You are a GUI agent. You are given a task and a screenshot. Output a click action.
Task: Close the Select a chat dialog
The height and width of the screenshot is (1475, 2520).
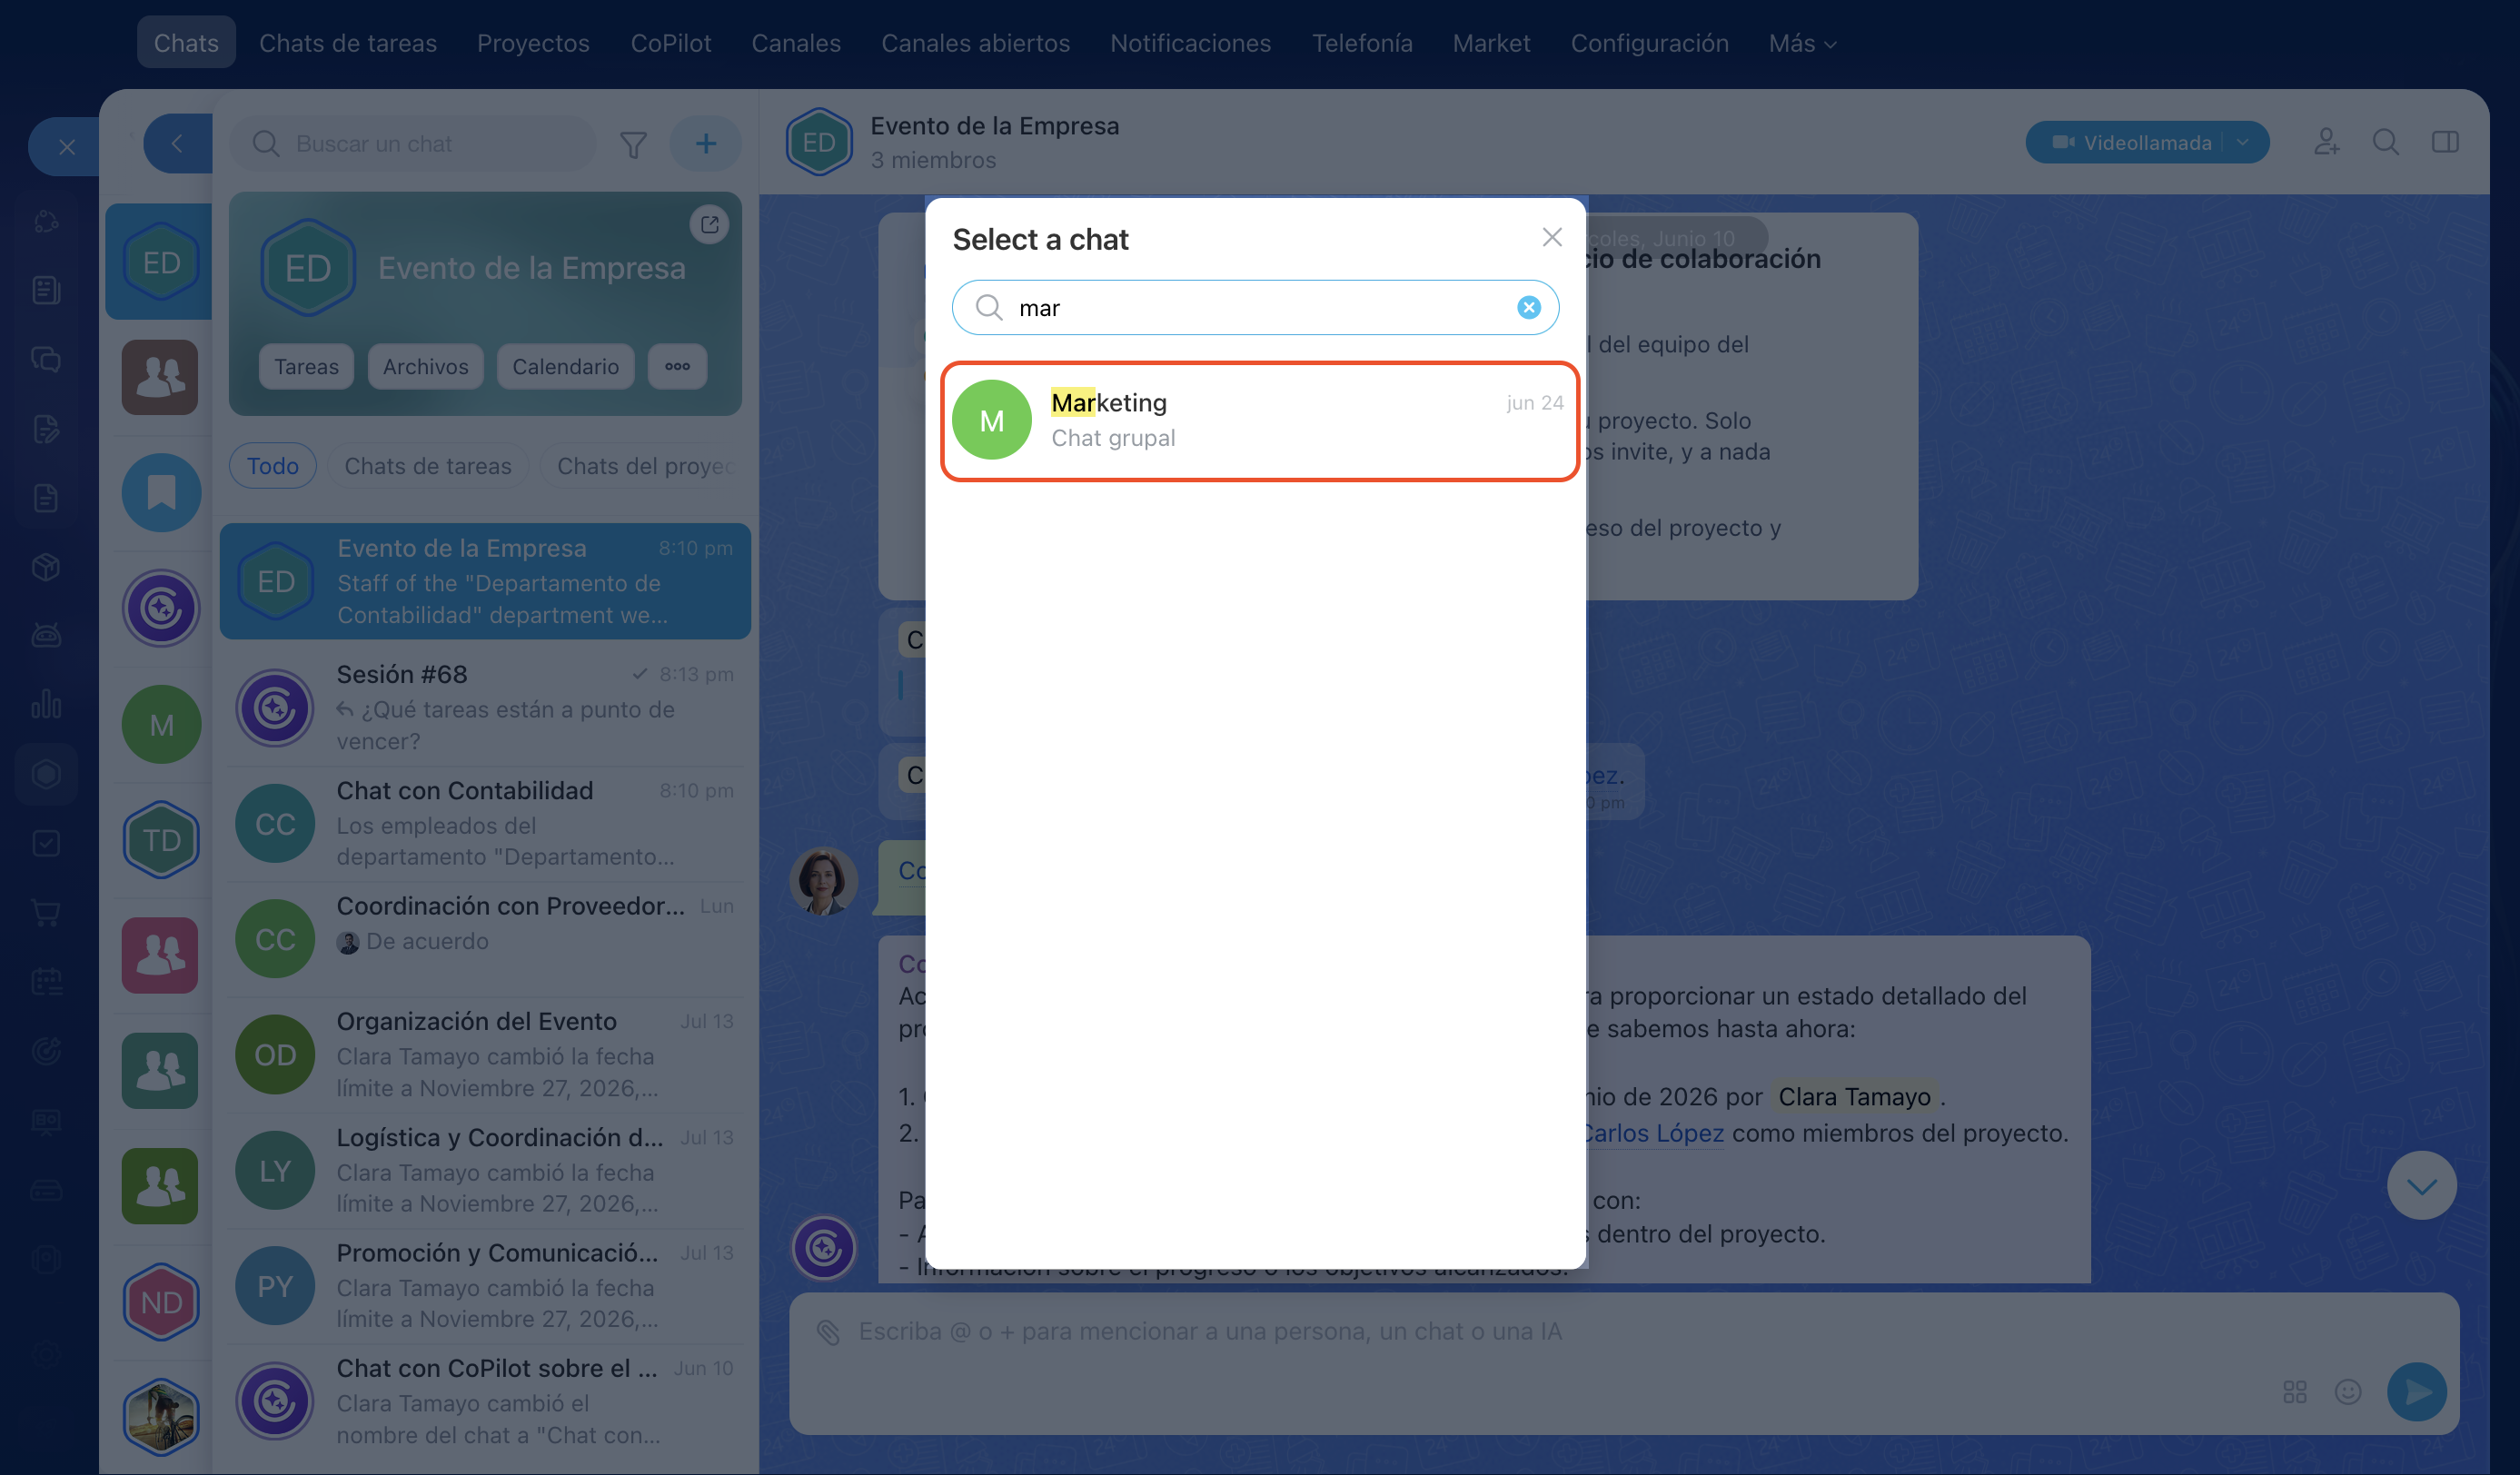tap(1551, 238)
